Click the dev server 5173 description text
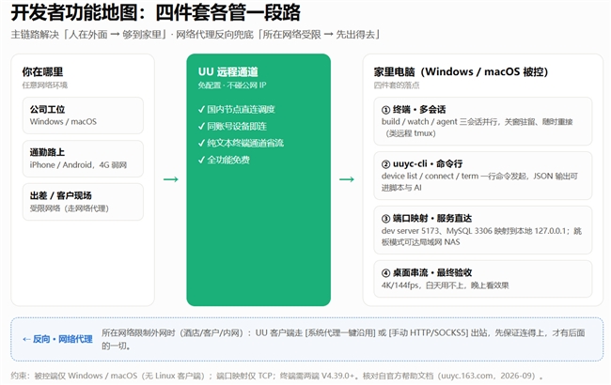Viewport: 611px width, 385px height. tap(481, 237)
